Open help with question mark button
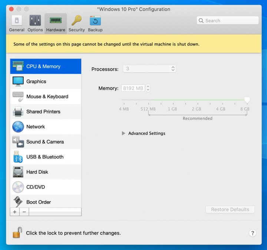Screen dimensions: 267x250 click(253, 233)
